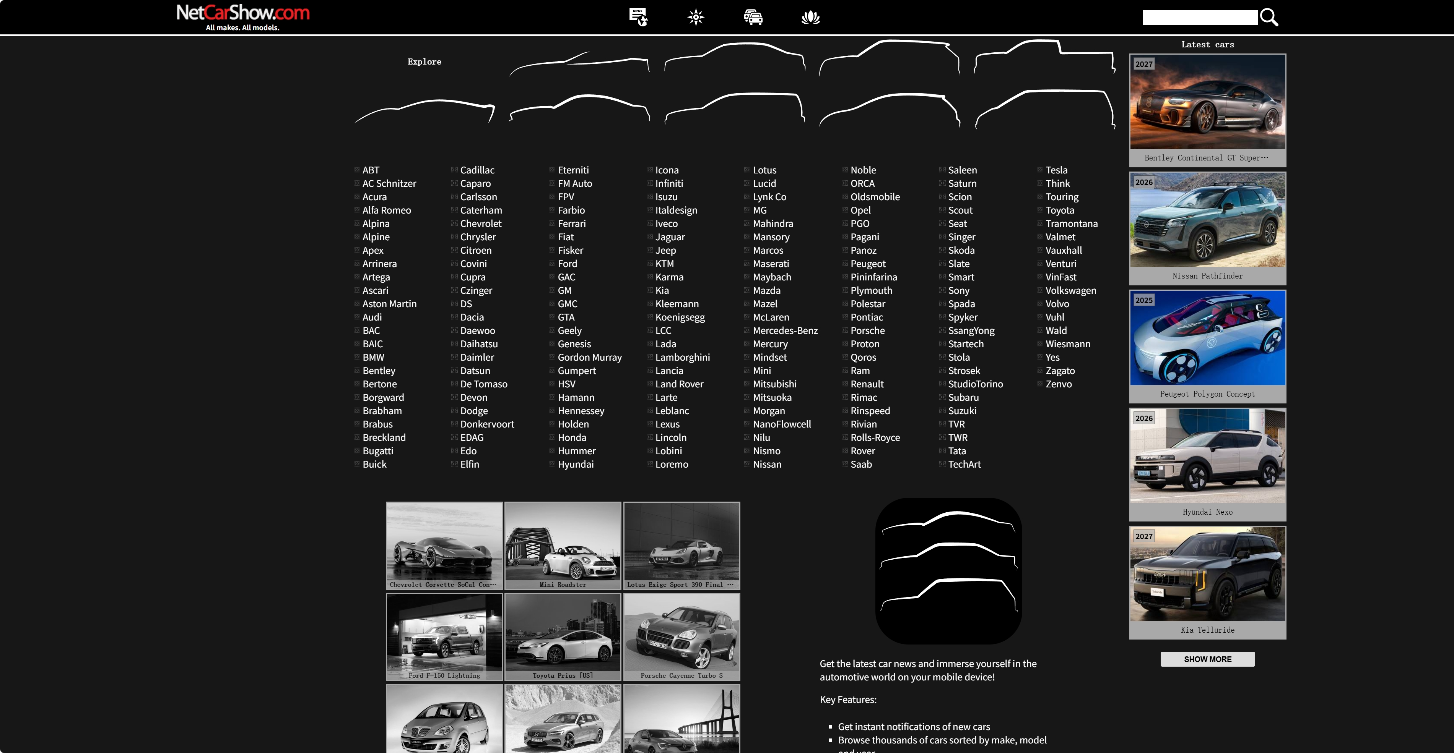
Task: Open the Gordon Murray make link
Action: click(590, 358)
